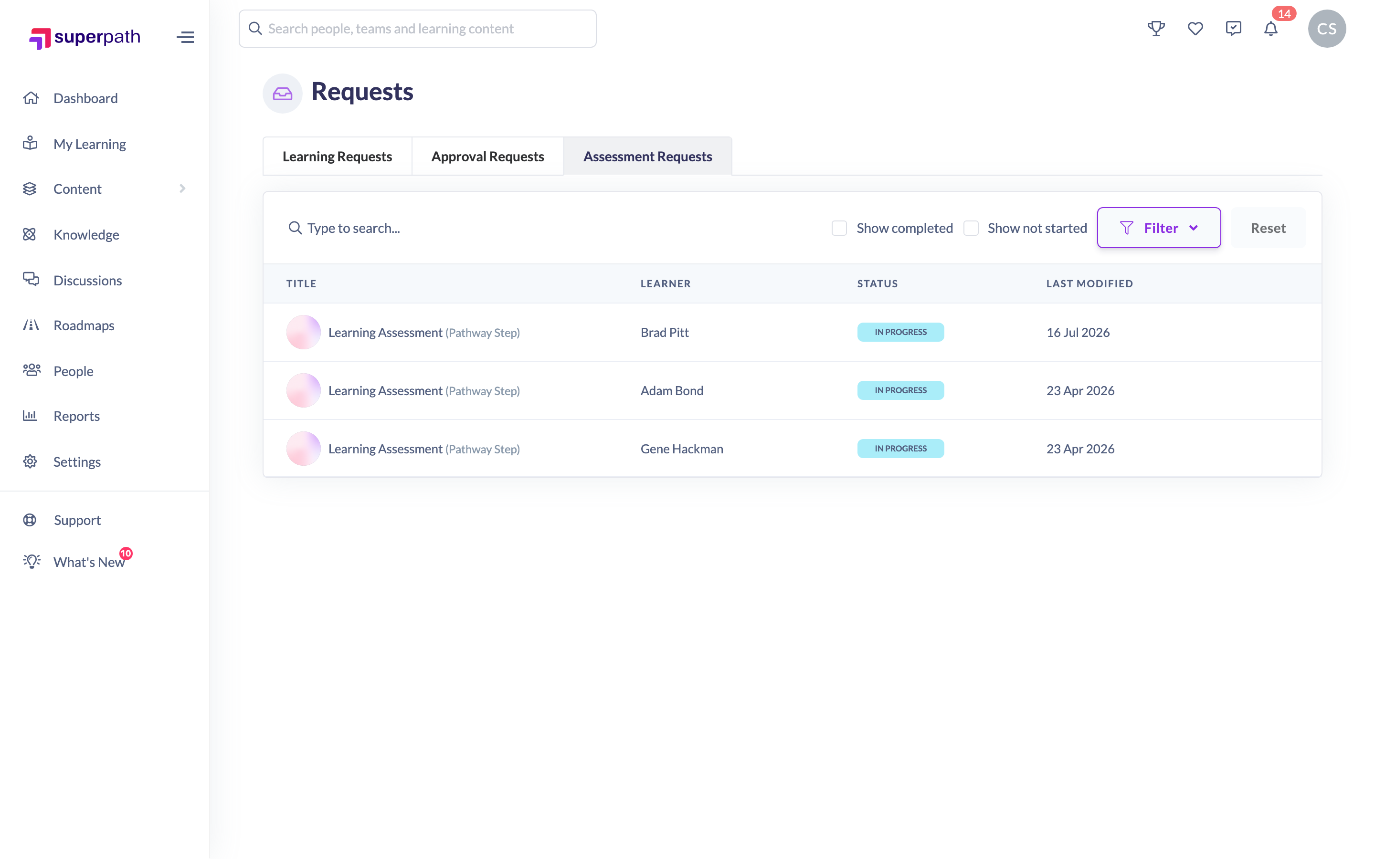Open the feedback chat-check icon
Screen dimensions: 1375x859
coord(1234,29)
